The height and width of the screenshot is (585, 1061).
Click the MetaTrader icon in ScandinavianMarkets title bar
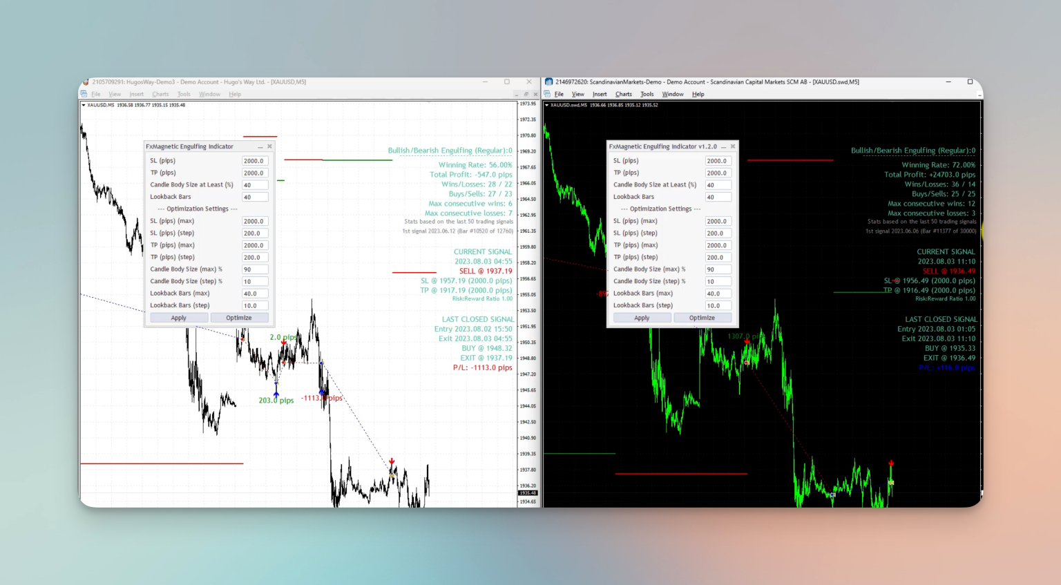tap(549, 81)
